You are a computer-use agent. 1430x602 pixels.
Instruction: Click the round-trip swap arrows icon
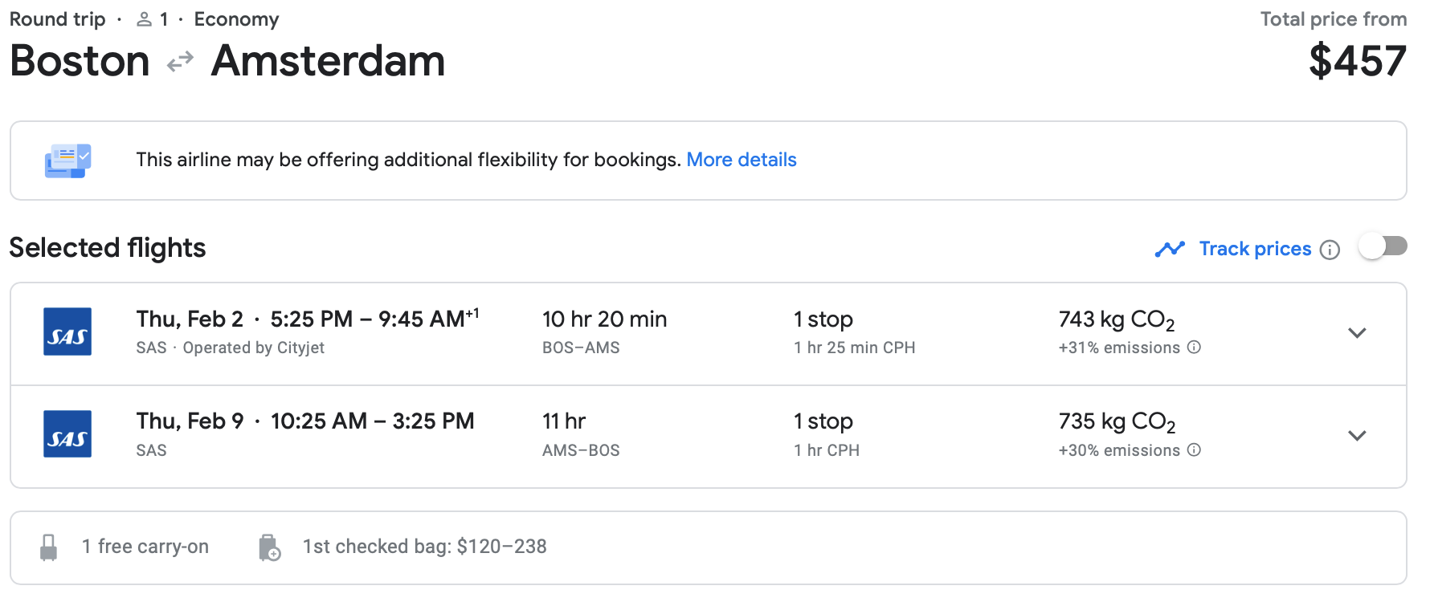pos(180,62)
